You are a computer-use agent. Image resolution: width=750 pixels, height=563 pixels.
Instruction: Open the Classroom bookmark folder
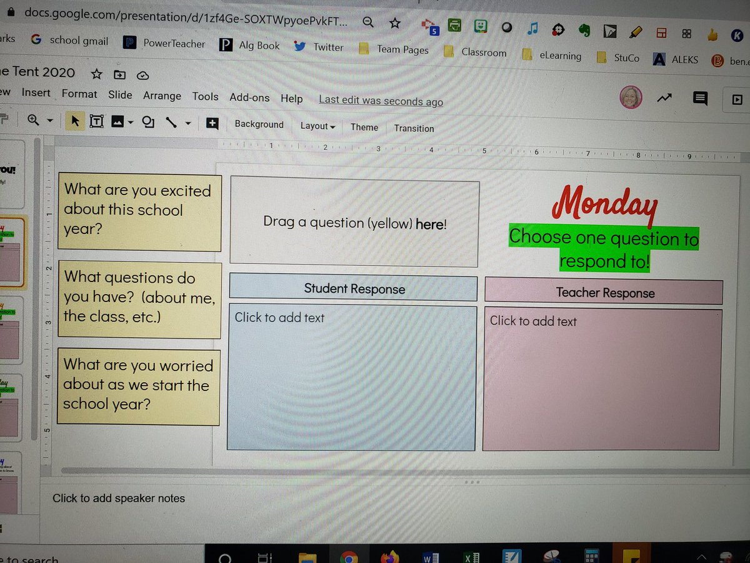[x=475, y=51]
